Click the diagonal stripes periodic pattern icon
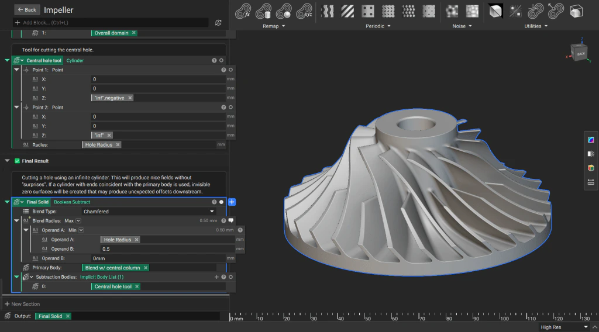The image size is (599, 332). pyautogui.click(x=348, y=11)
